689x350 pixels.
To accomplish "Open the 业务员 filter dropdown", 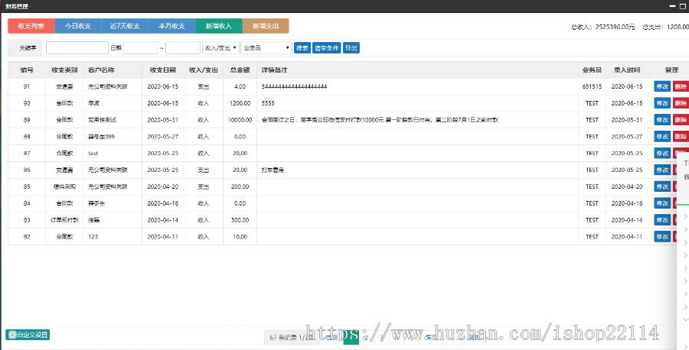I will click(266, 48).
